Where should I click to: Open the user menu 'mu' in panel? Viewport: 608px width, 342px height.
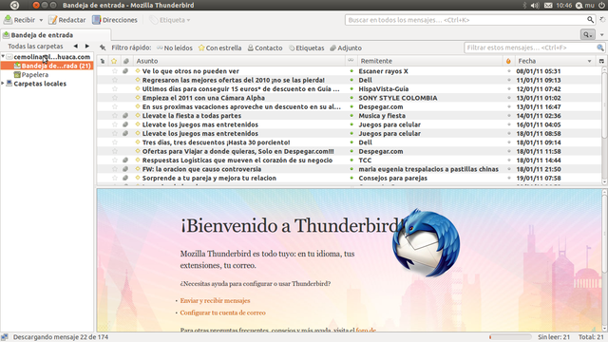point(585,6)
